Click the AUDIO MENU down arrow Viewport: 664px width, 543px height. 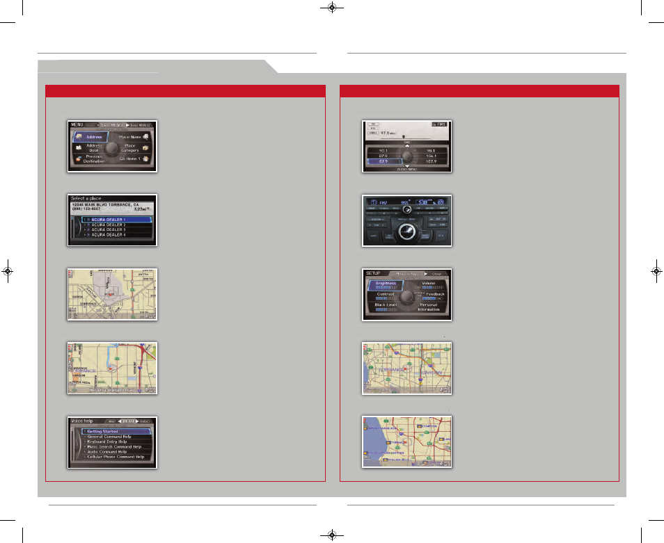click(407, 166)
